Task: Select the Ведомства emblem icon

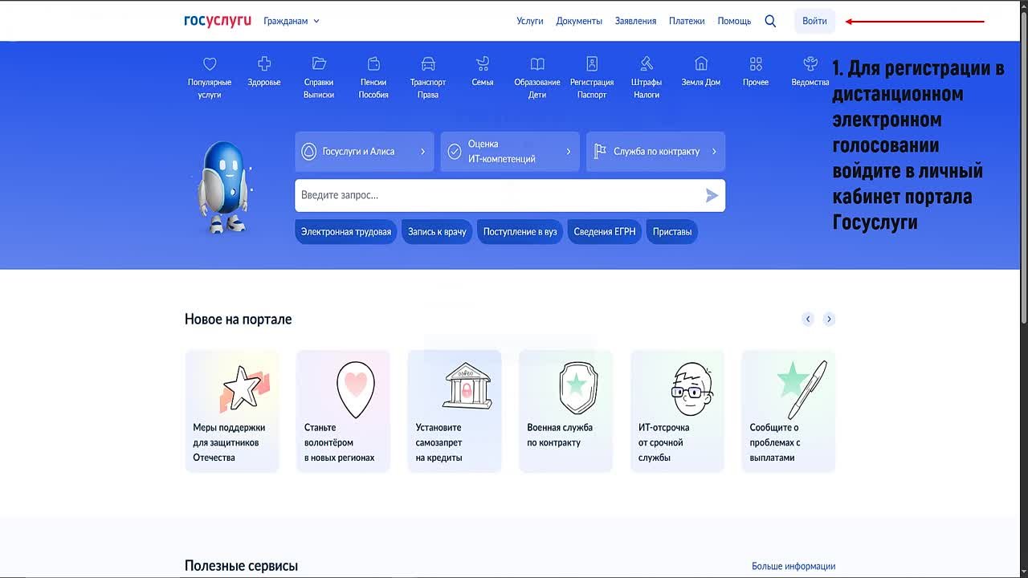Action: coord(810,63)
